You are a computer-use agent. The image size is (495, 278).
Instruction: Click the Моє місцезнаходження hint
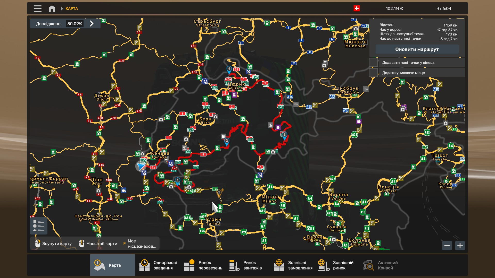[140, 244]
